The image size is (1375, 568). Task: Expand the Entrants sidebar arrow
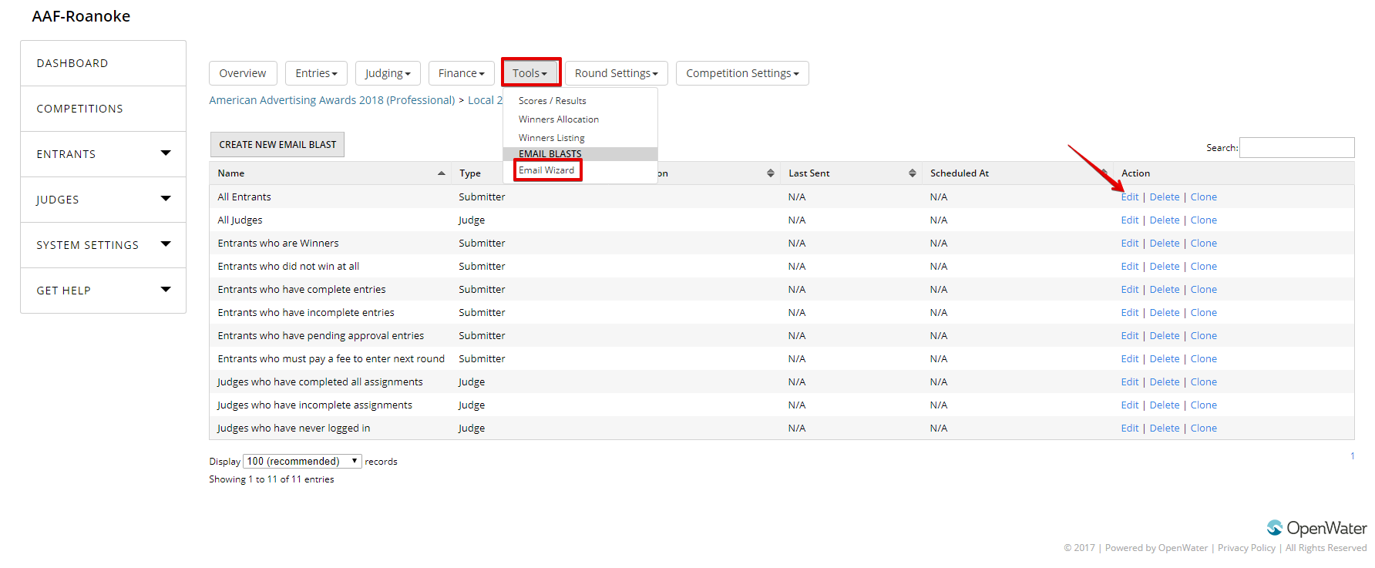[x=166, y=153]
